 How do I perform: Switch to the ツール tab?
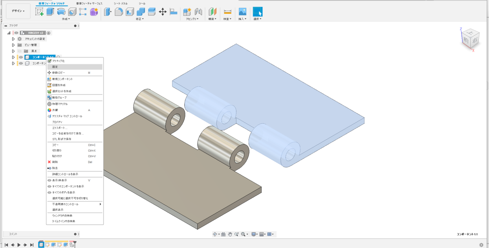(142, 3)
